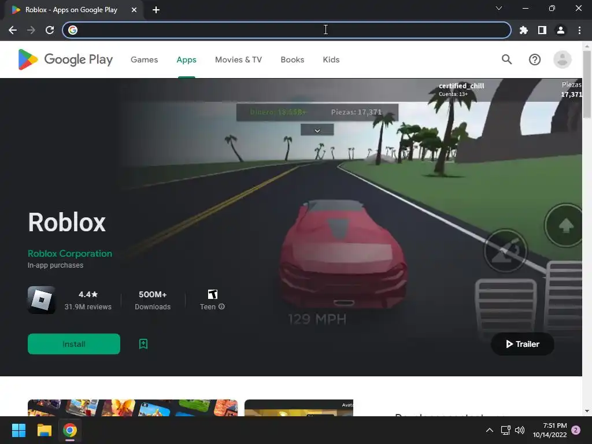Reload the page

click(50, 30)
